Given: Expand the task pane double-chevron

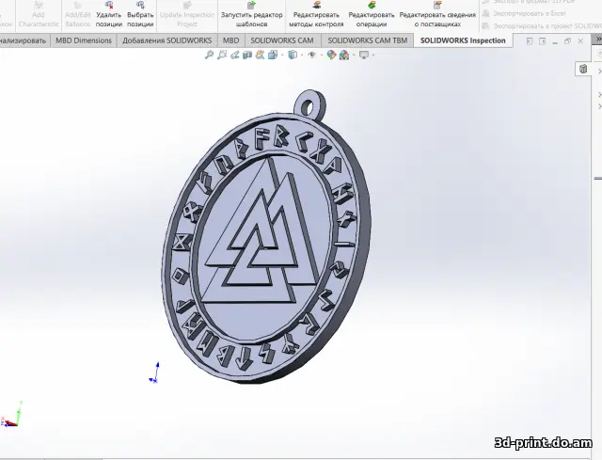Looking at the screenshot, I should (x=598, y=39).
